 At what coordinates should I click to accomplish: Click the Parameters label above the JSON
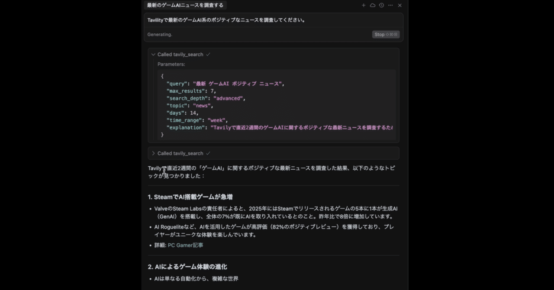[x=171, y=64]
